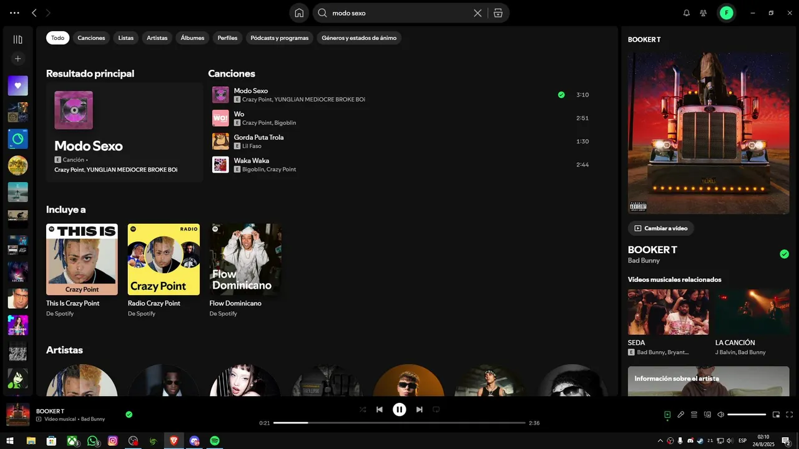Image resolution: width=799 pixels, height=449 pixels.
Task: Select the Todo filter
Action: pos(57,38)
